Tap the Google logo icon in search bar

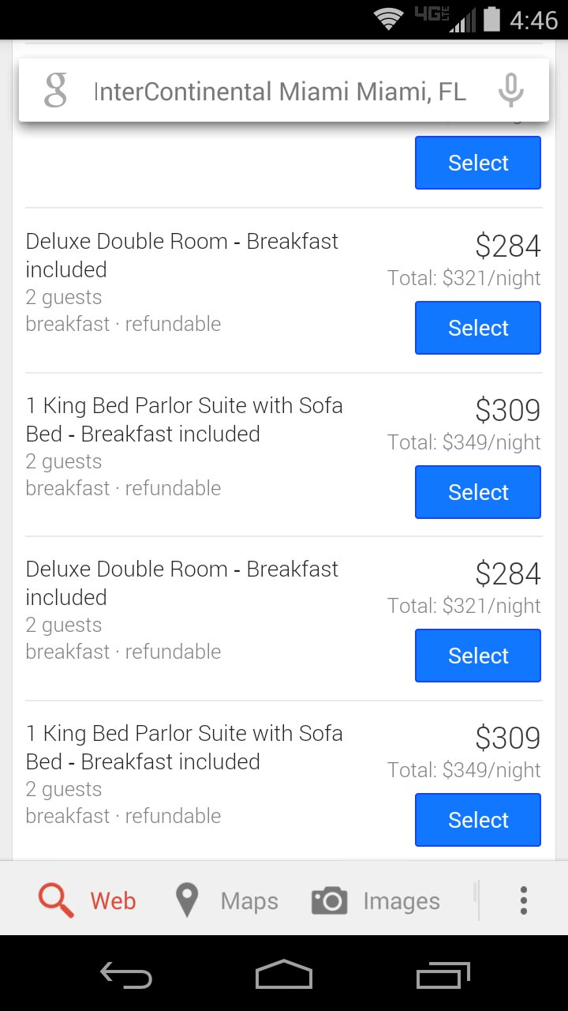[x=55, y=90]
